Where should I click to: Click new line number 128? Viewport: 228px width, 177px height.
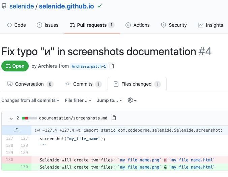coord(24,146)
